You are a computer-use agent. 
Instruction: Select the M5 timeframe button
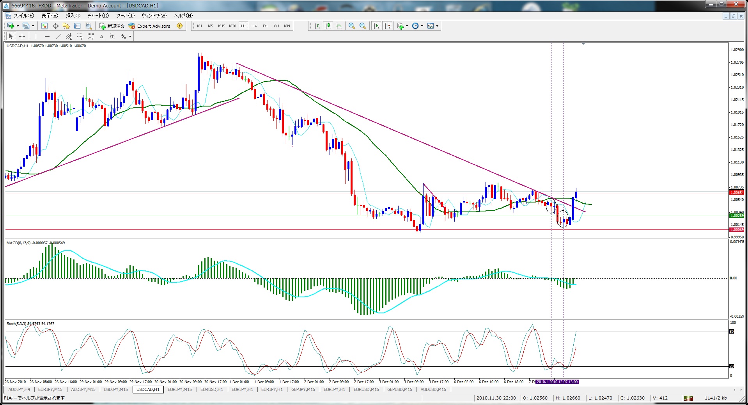[x=211, y=26]
